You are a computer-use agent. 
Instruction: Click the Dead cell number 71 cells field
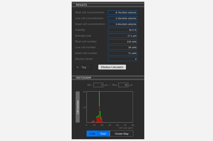tap(123, 53)
